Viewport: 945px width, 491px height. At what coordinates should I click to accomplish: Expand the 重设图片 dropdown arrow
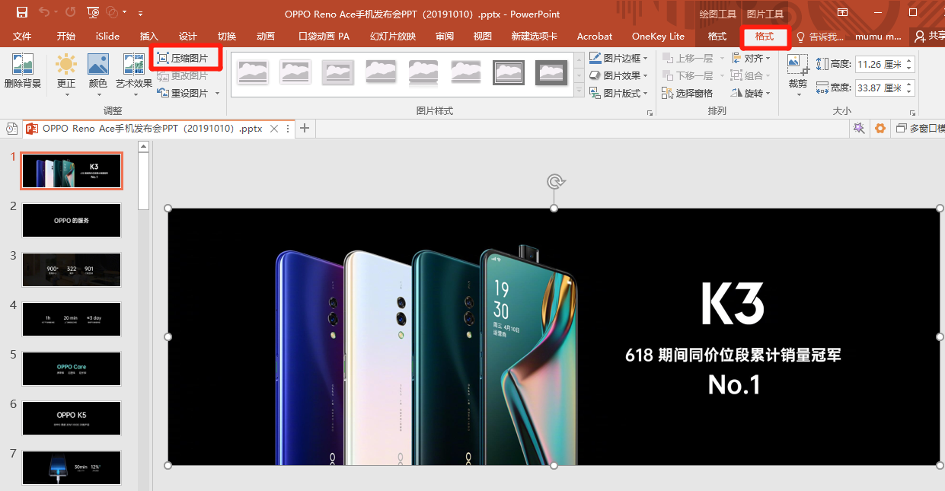[x=217, y=93]
